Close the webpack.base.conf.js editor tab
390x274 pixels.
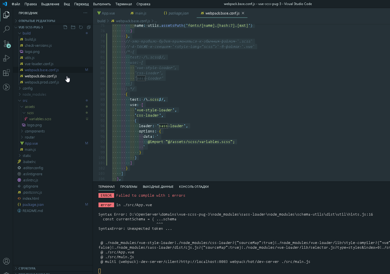(243, 13)
